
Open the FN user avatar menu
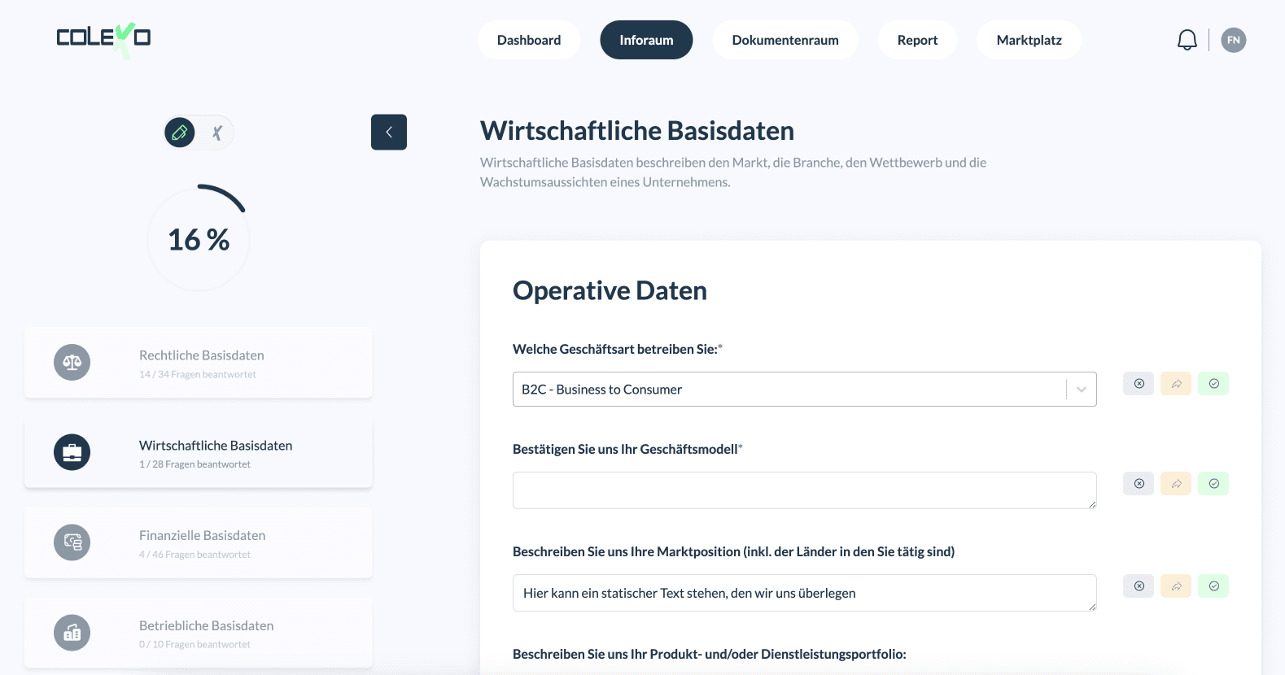click(1234, 40)
